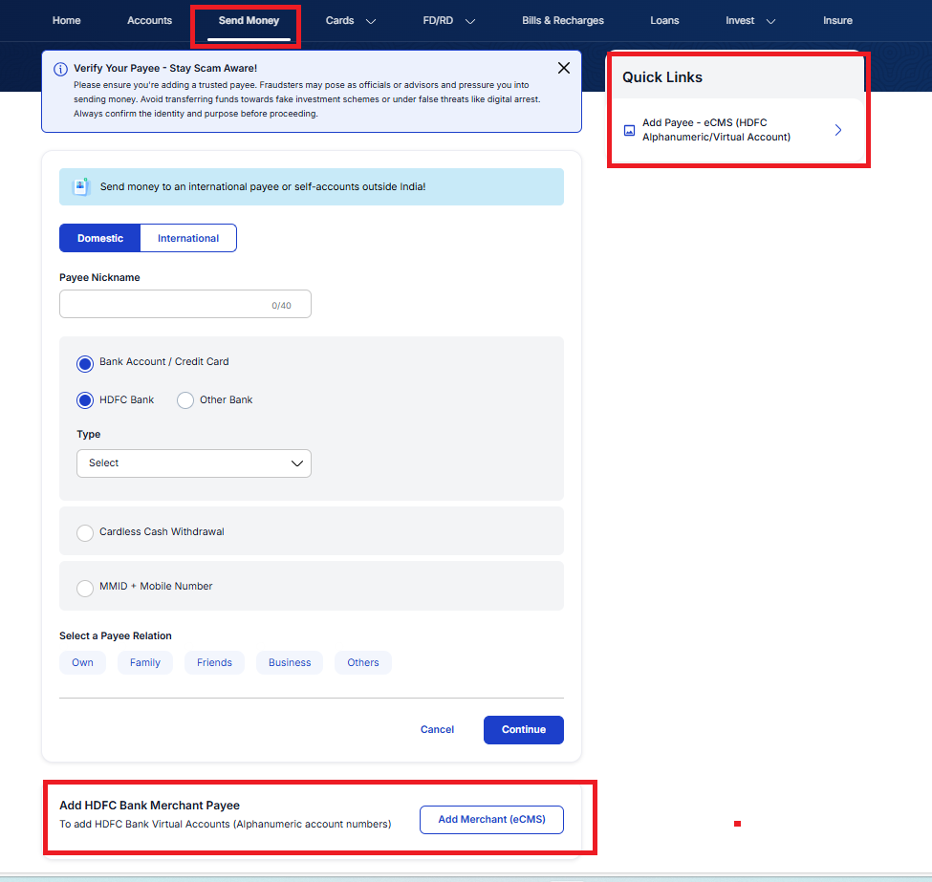Select MMID + Mobile Number option

click(x=85, y=589)
